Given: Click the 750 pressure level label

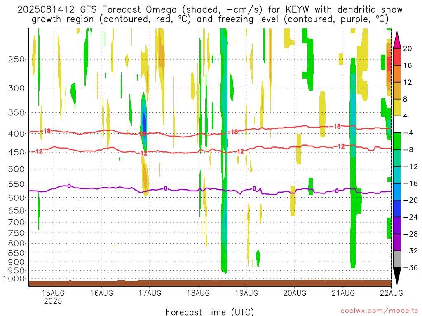Looking at the screenshot, I should 16,233.
